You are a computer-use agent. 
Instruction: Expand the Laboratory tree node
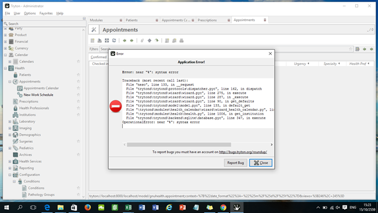pos(10,122)
